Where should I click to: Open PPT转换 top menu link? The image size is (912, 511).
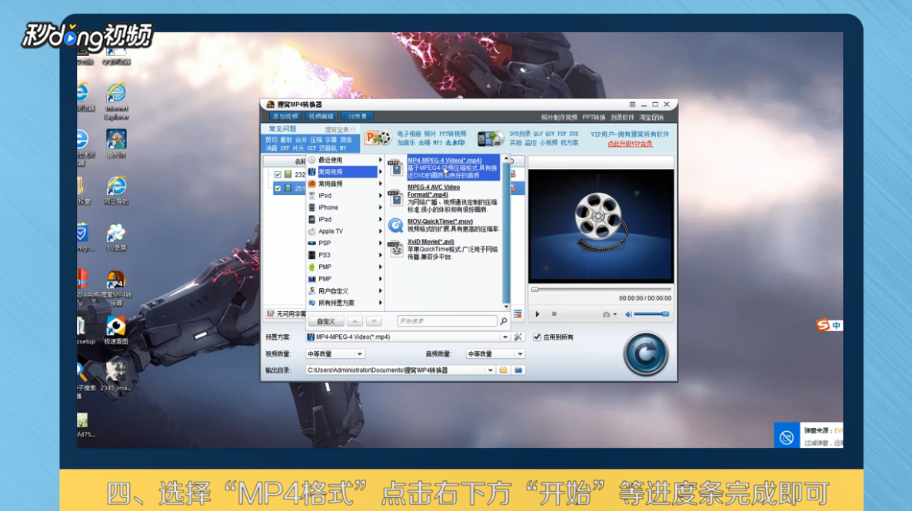pos(594,118)
